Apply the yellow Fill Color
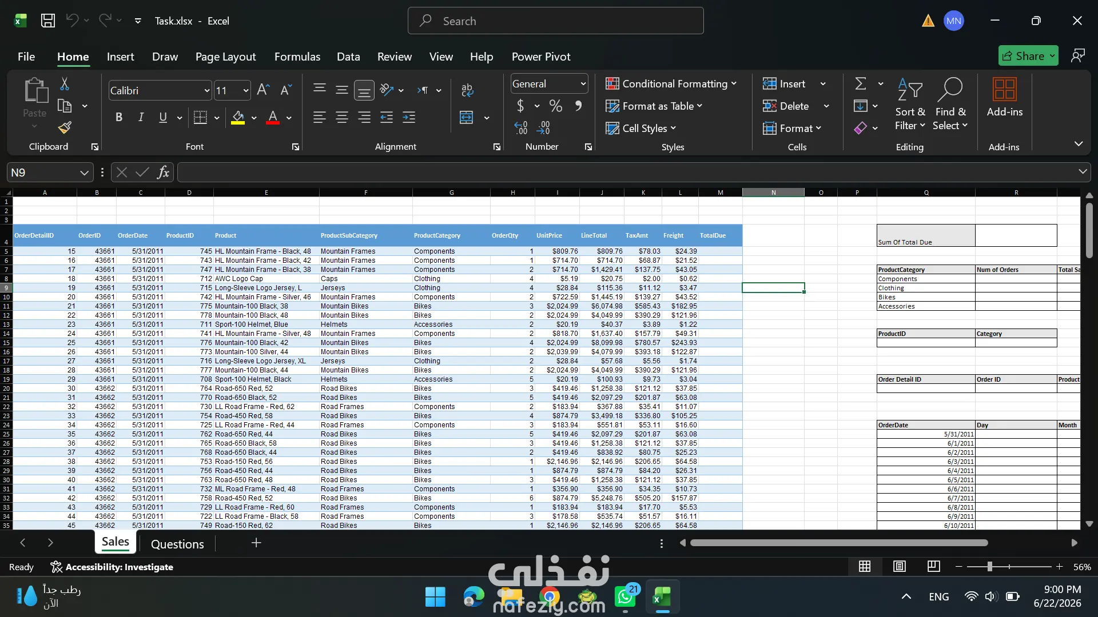Image resolution: width=1098 pixels, height=617 pixels. pyautogui.click(x=238, y=117)
